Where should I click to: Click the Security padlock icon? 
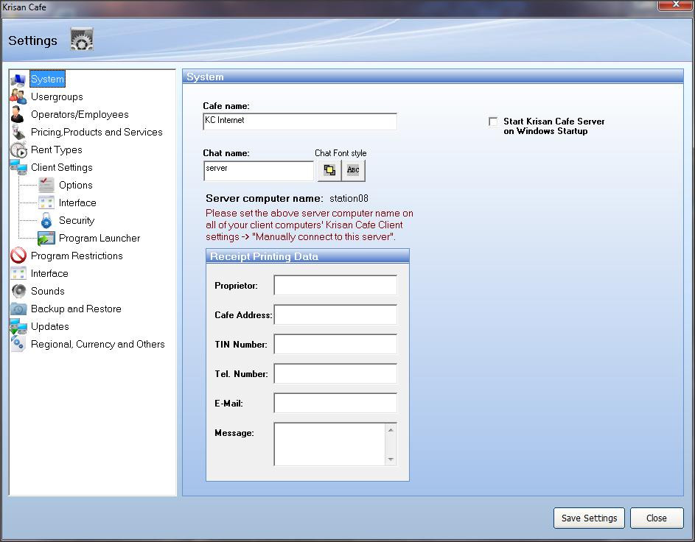pyautogui.click(x=46, y=220)
